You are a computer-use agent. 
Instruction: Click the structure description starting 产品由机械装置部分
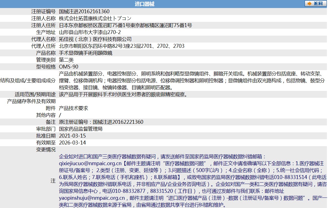(x=192, y=81)
